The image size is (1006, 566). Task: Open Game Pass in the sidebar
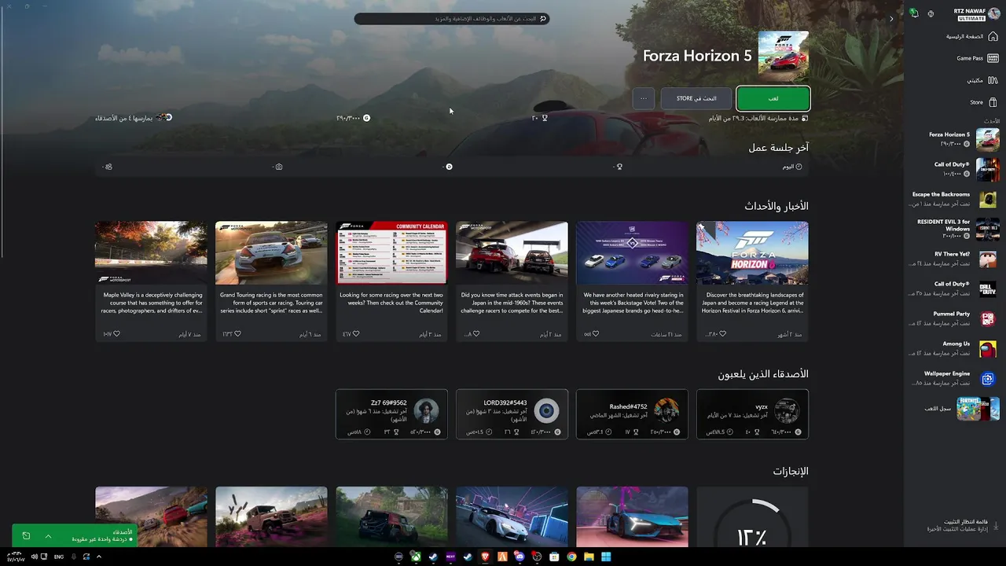coord(977,58)
